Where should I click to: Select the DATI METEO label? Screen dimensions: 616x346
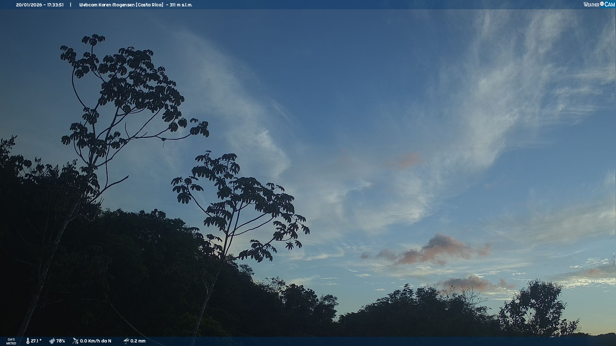point(11,341)
